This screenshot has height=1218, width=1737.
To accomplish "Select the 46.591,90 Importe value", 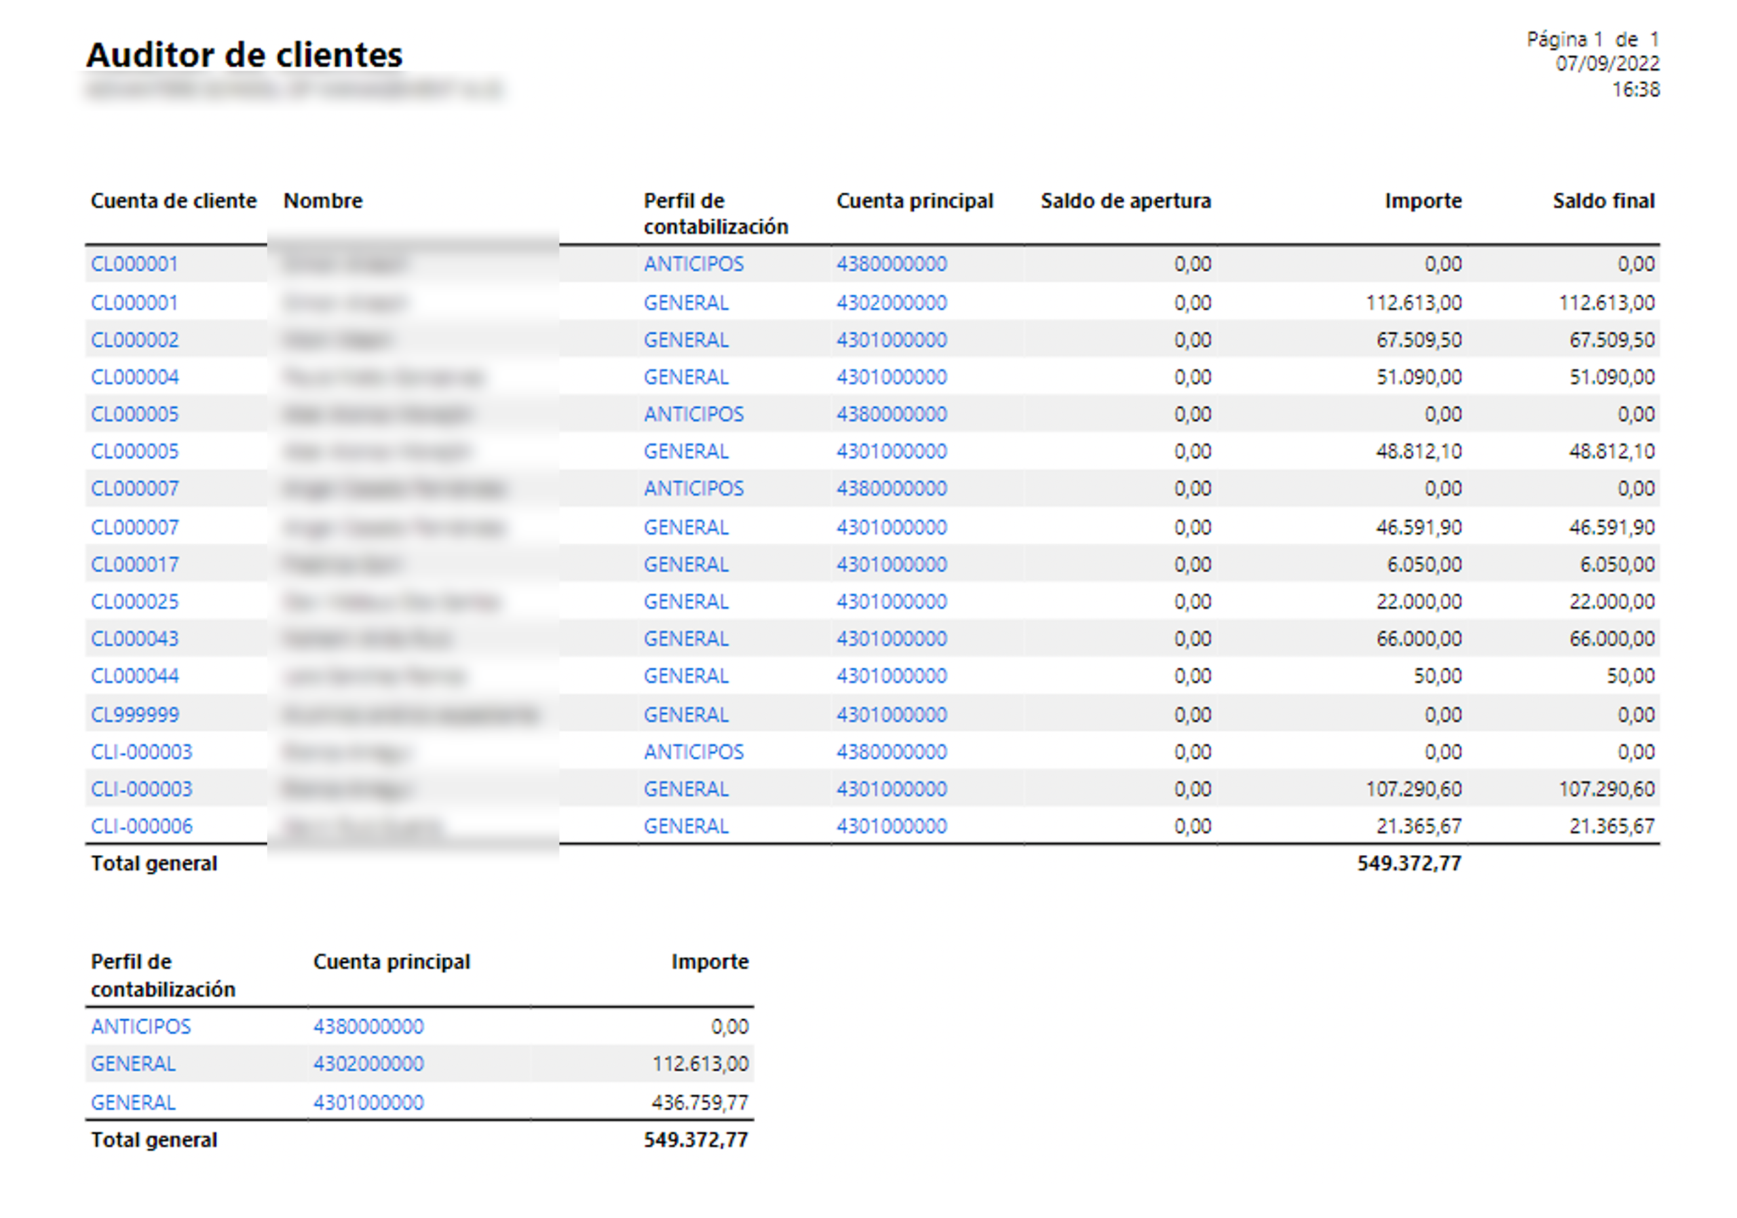I will coord(1419,527).
